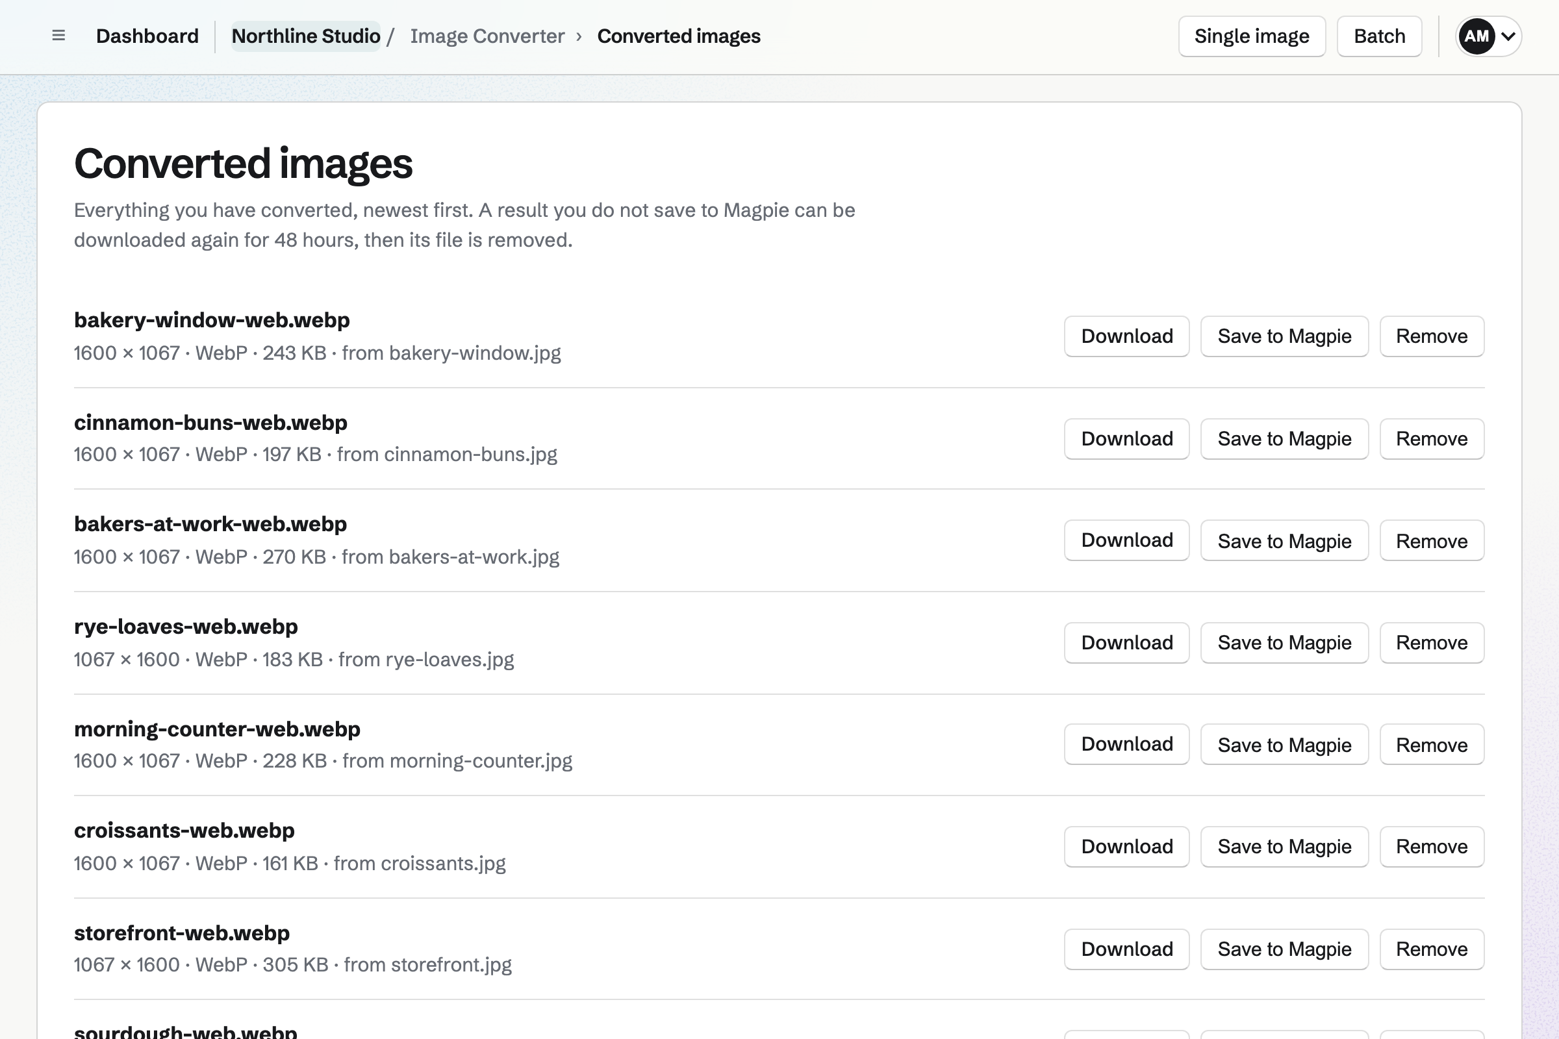Select the croissants-web.webp file name
Screen dimensions: 1559x1039
[x=184, y=831]
